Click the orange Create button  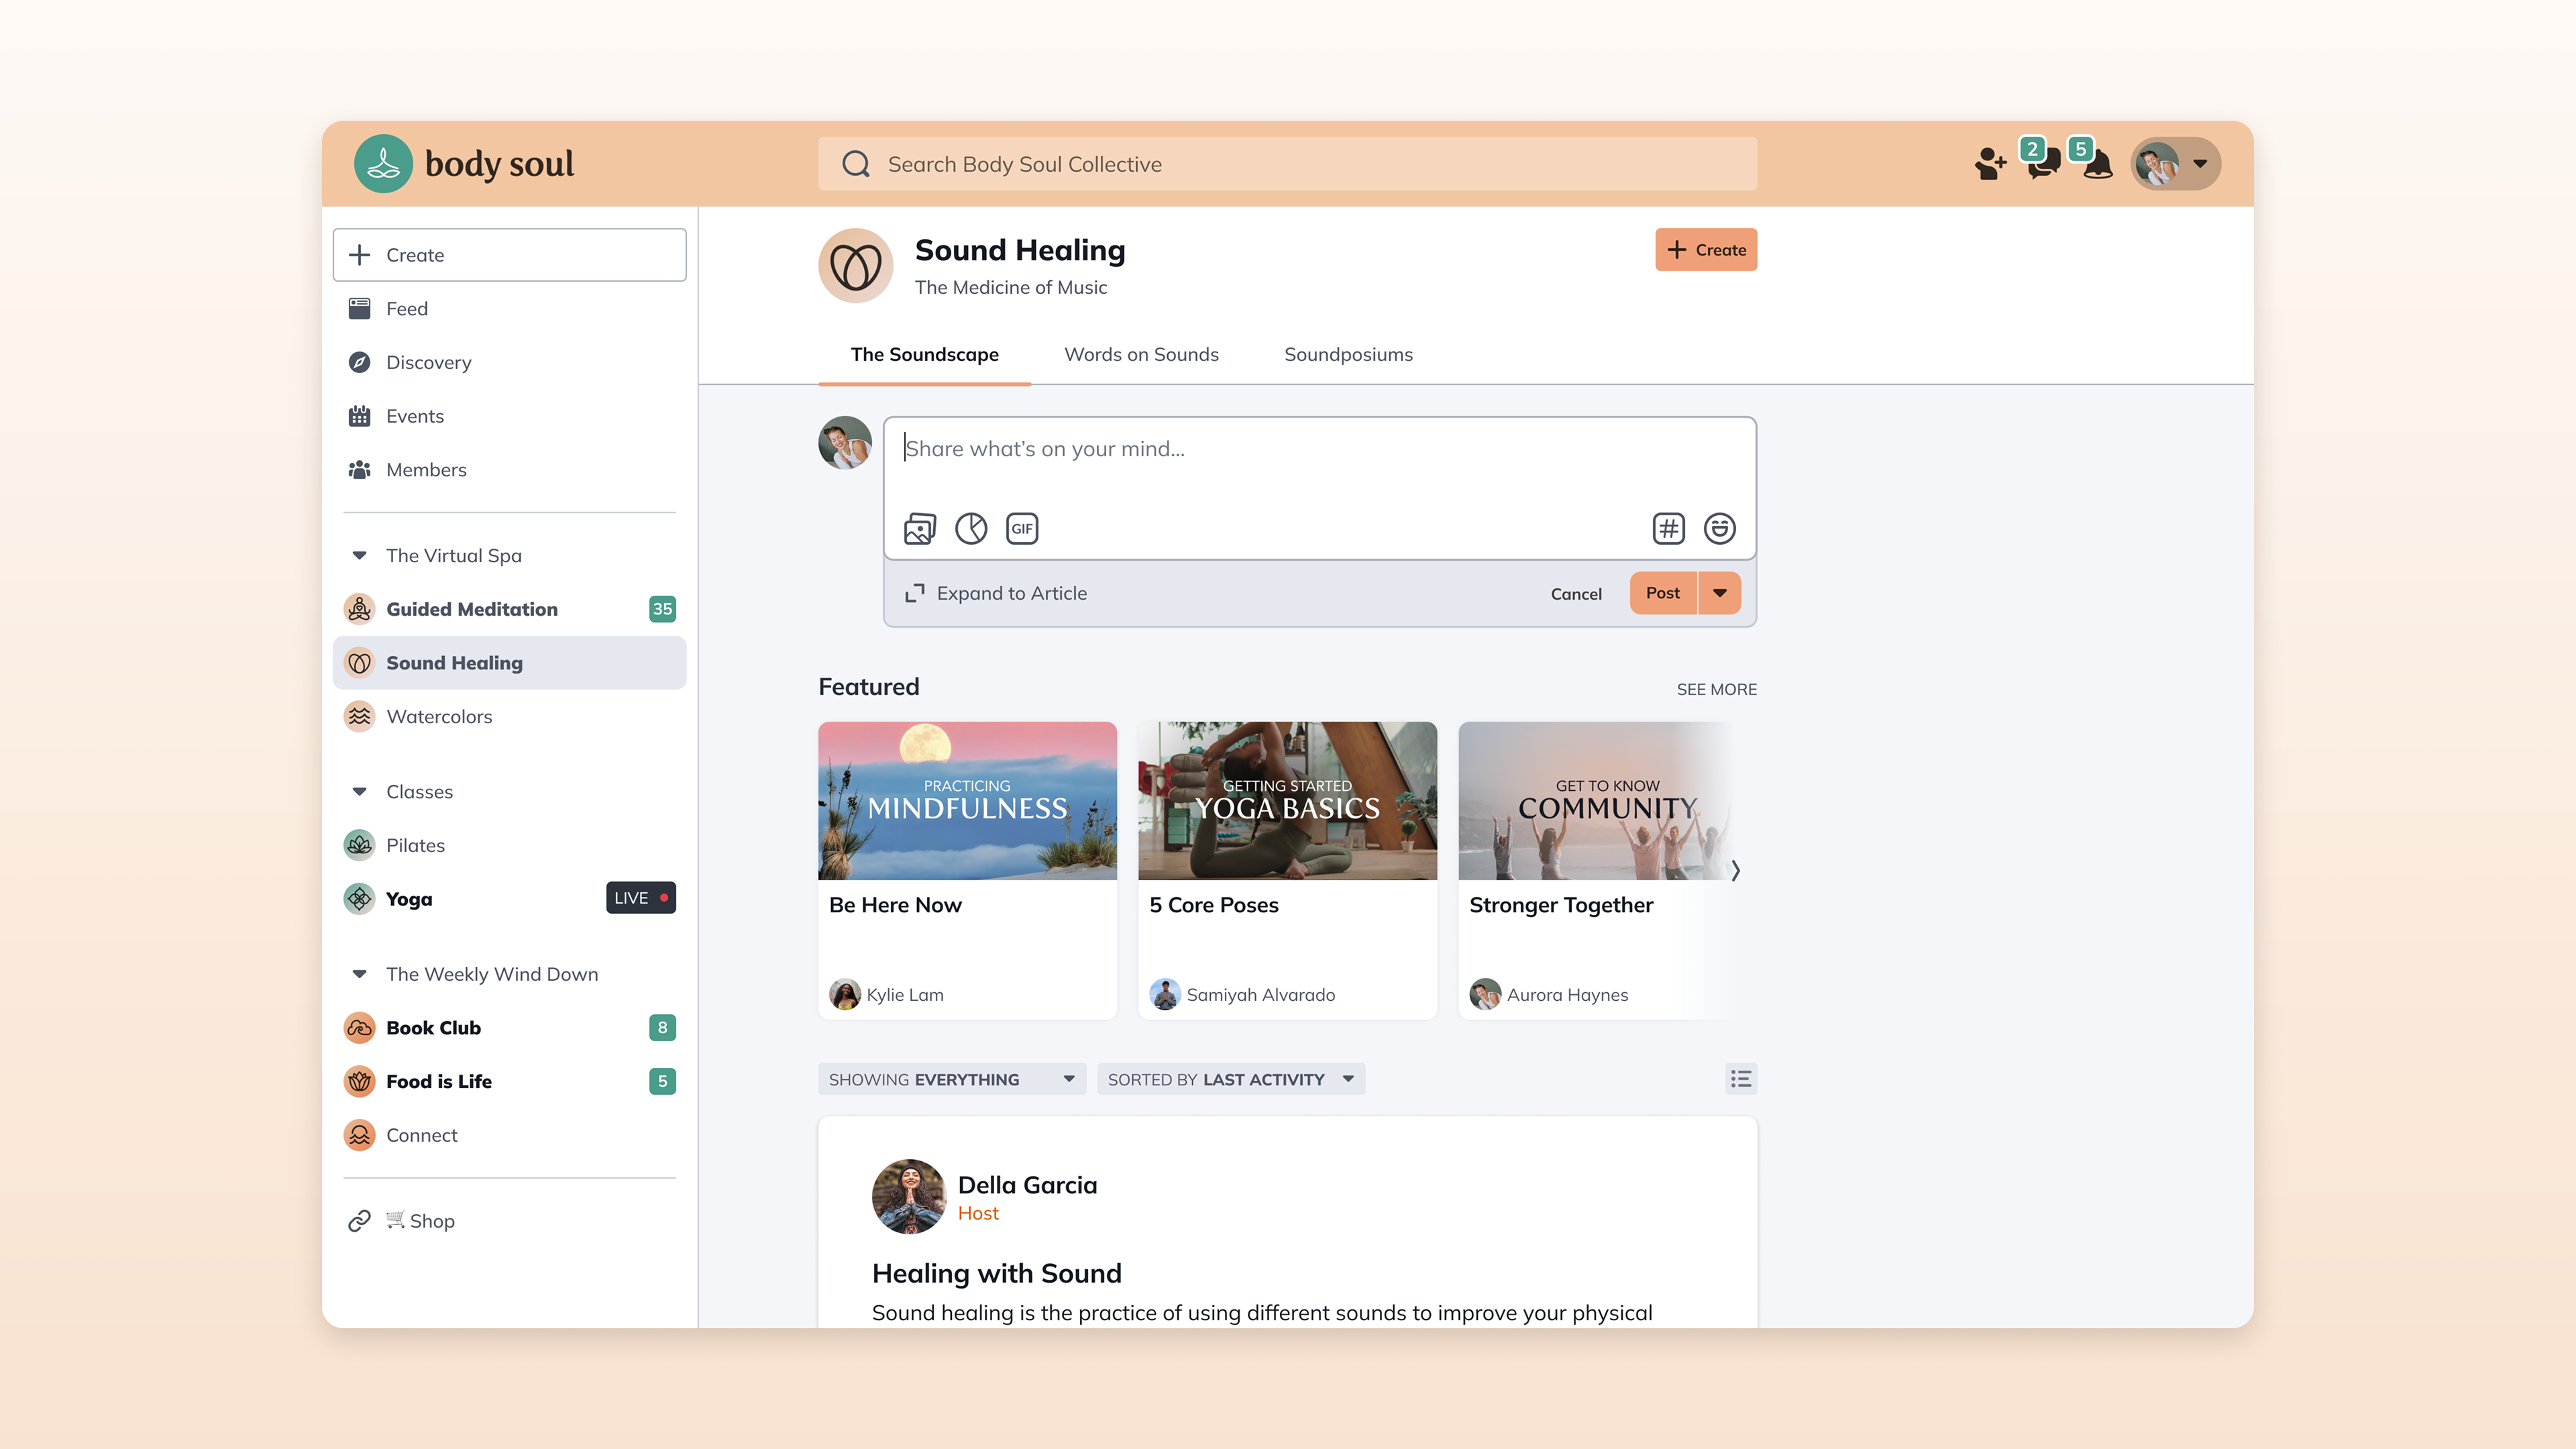(1705, 249)
